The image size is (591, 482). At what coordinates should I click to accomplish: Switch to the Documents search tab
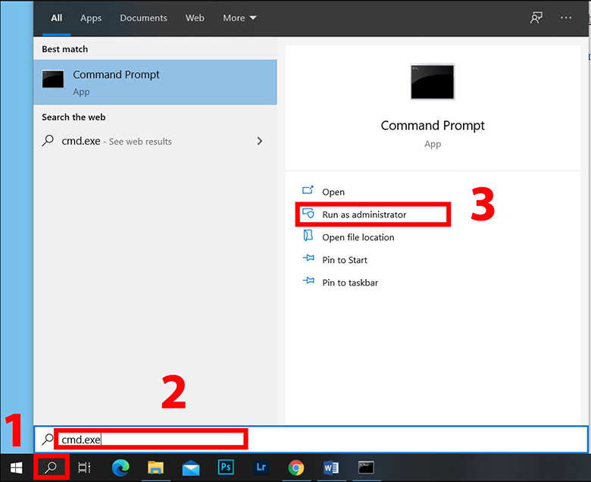pyautogui.click(x=142, y=18)
